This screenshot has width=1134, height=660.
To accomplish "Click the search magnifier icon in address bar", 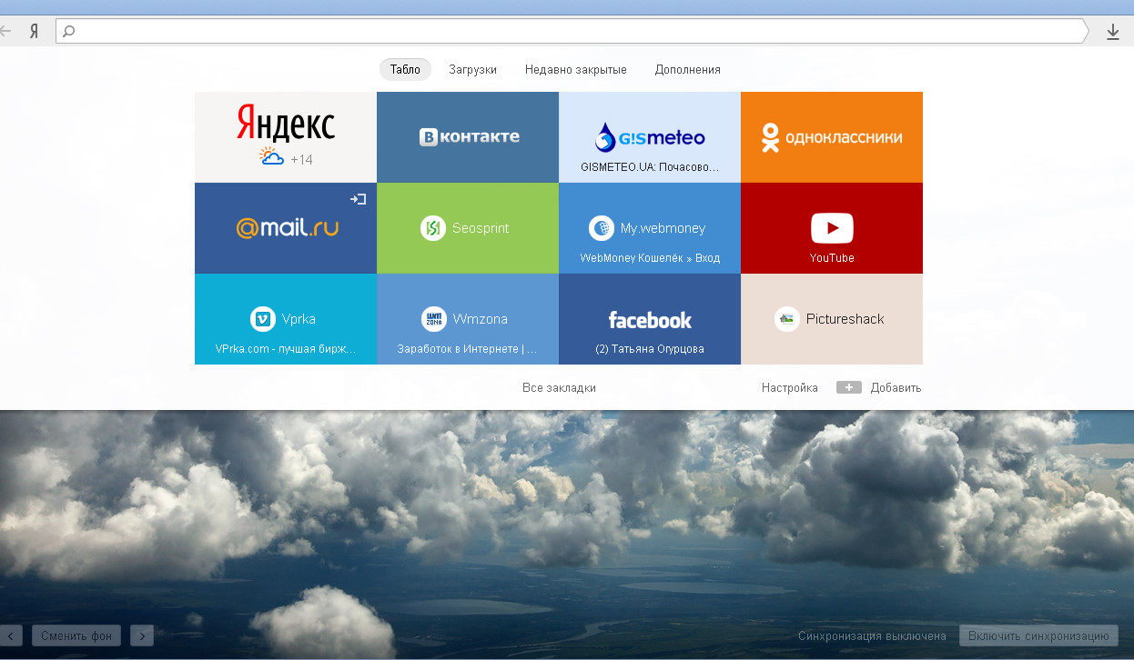I will tap(69, 31).
